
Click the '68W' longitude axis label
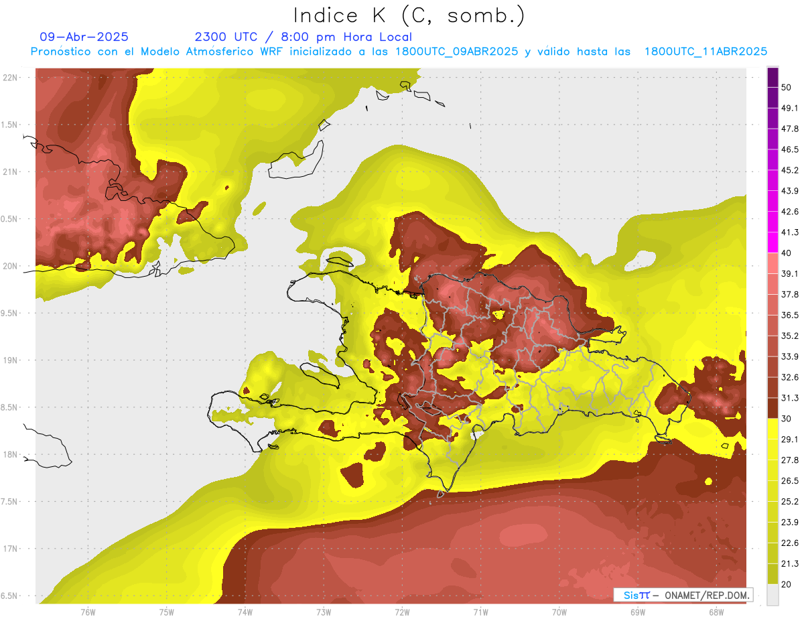(716, 612)
